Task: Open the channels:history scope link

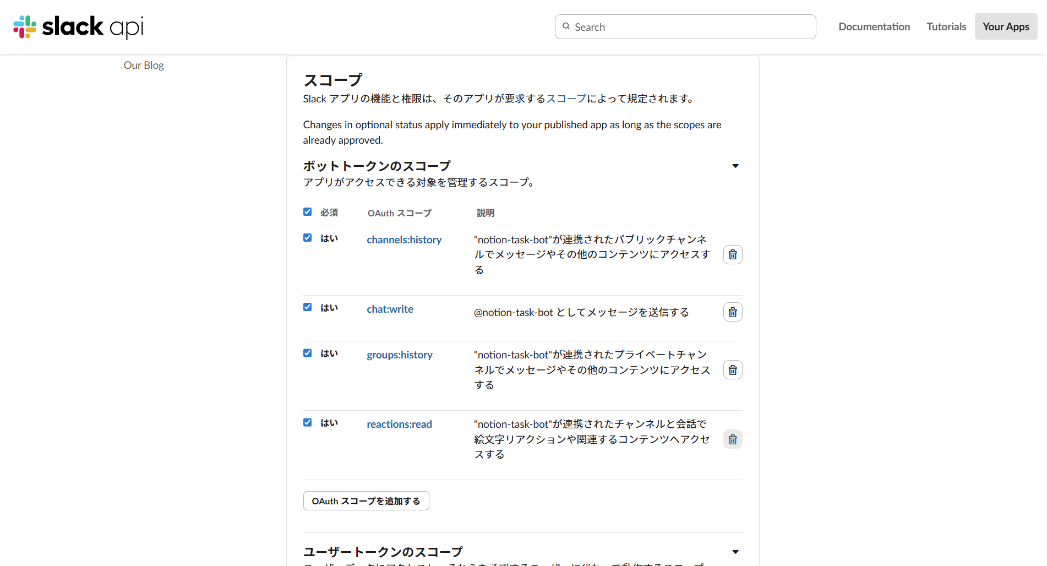Action: coord(404,240)
